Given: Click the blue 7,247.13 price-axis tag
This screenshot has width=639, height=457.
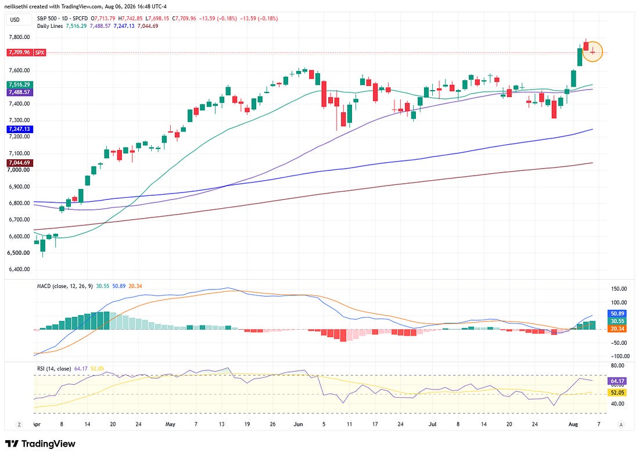Looking at the screenshot, I should coord(19,129).
